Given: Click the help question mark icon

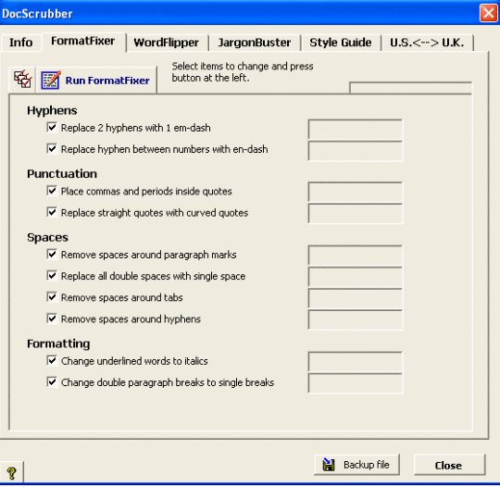Looking at the screenshot, I should pos(11,473).
